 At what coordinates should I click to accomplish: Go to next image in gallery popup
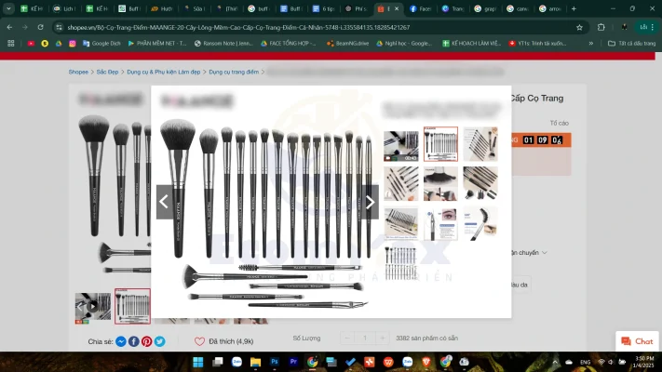click(370, 202)
